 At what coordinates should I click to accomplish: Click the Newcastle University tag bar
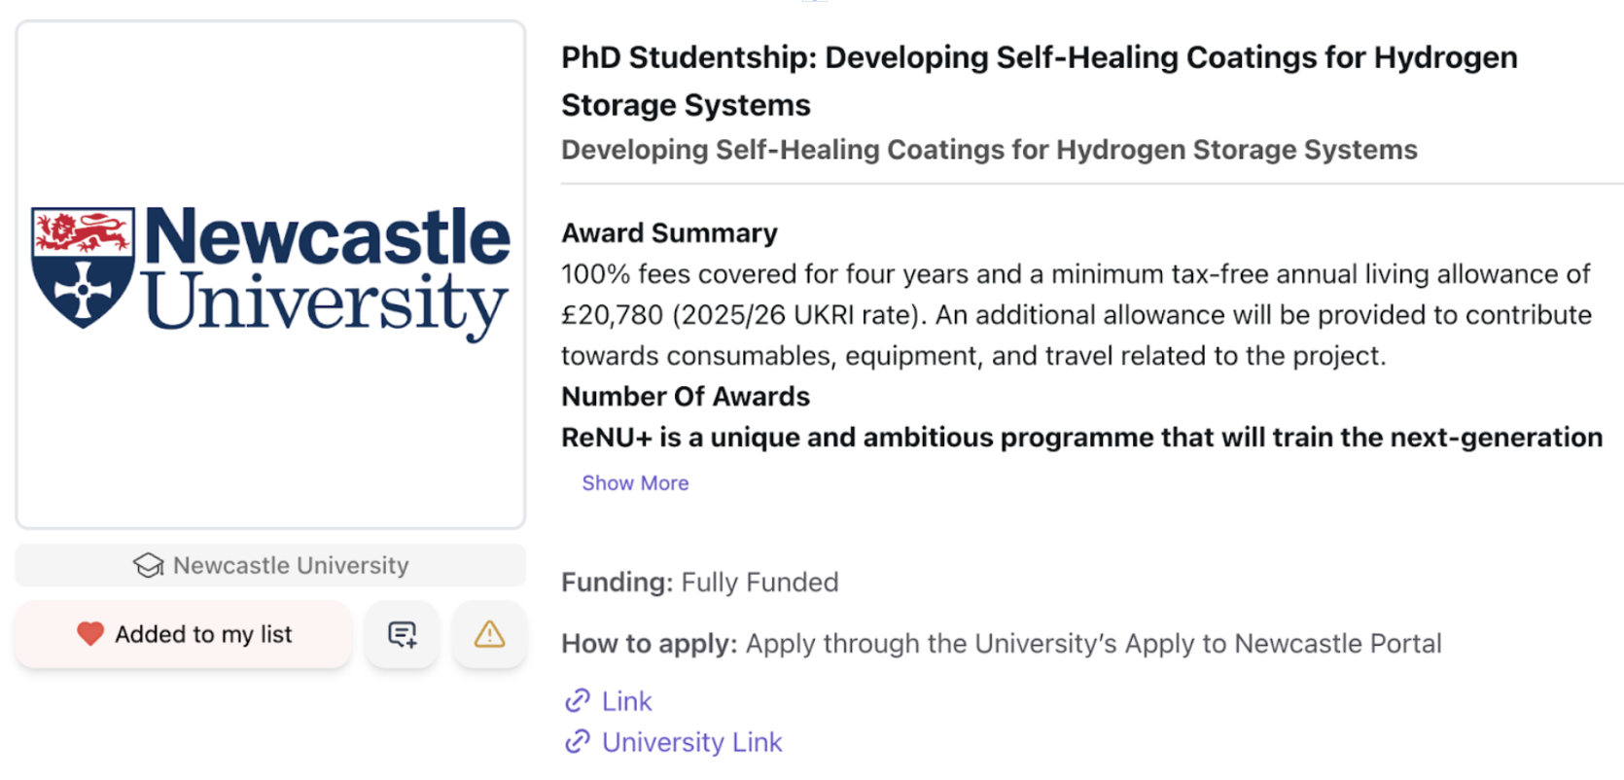(x=270, y=565)
